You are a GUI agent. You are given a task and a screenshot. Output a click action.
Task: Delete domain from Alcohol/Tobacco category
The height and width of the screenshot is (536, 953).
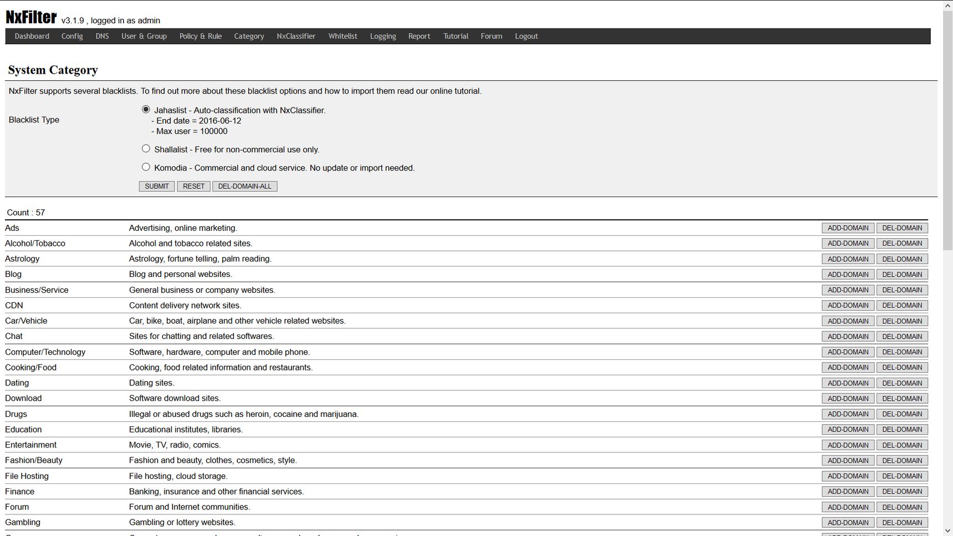(902, 244)
